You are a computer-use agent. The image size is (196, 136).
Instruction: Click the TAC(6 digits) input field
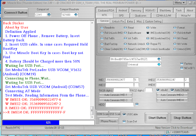(121, 90)
